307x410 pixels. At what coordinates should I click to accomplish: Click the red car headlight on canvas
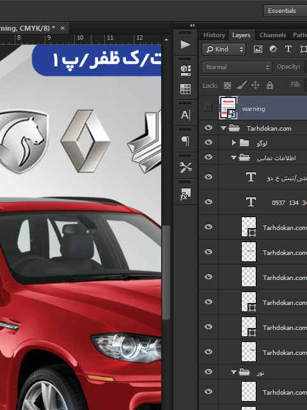(x=127, y=347)
